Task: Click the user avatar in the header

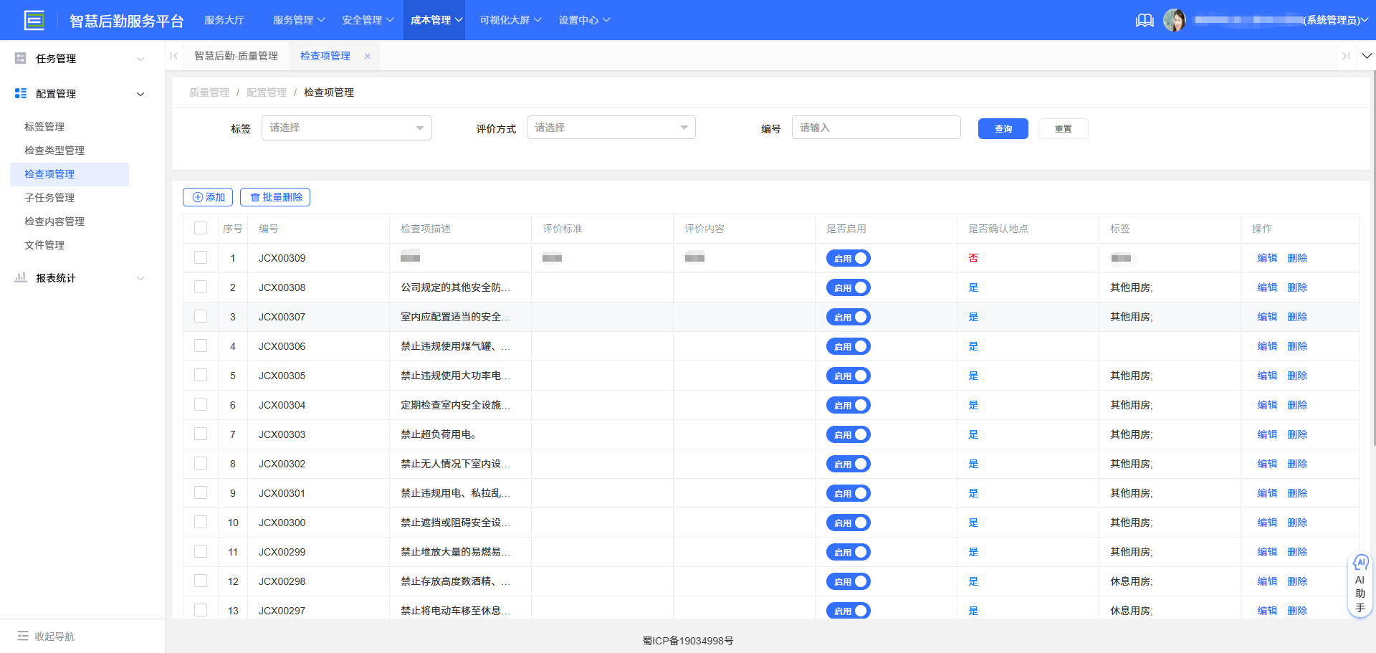Action: [x=1175, y=19]
